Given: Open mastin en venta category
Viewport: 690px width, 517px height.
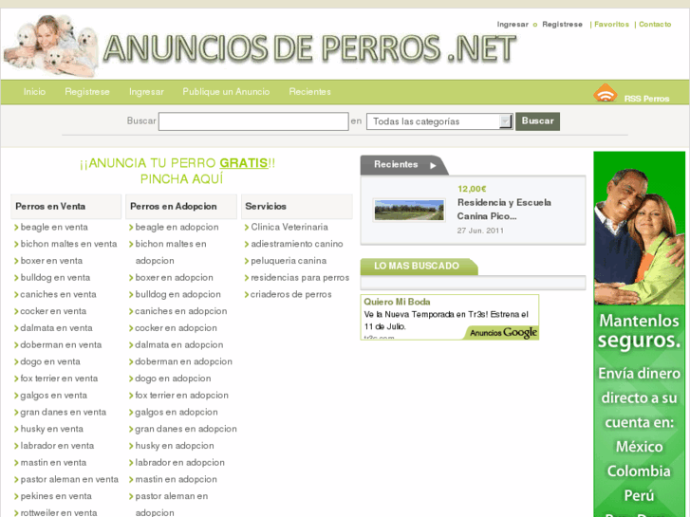Looking at the screenshot, I should pos(53,462).
